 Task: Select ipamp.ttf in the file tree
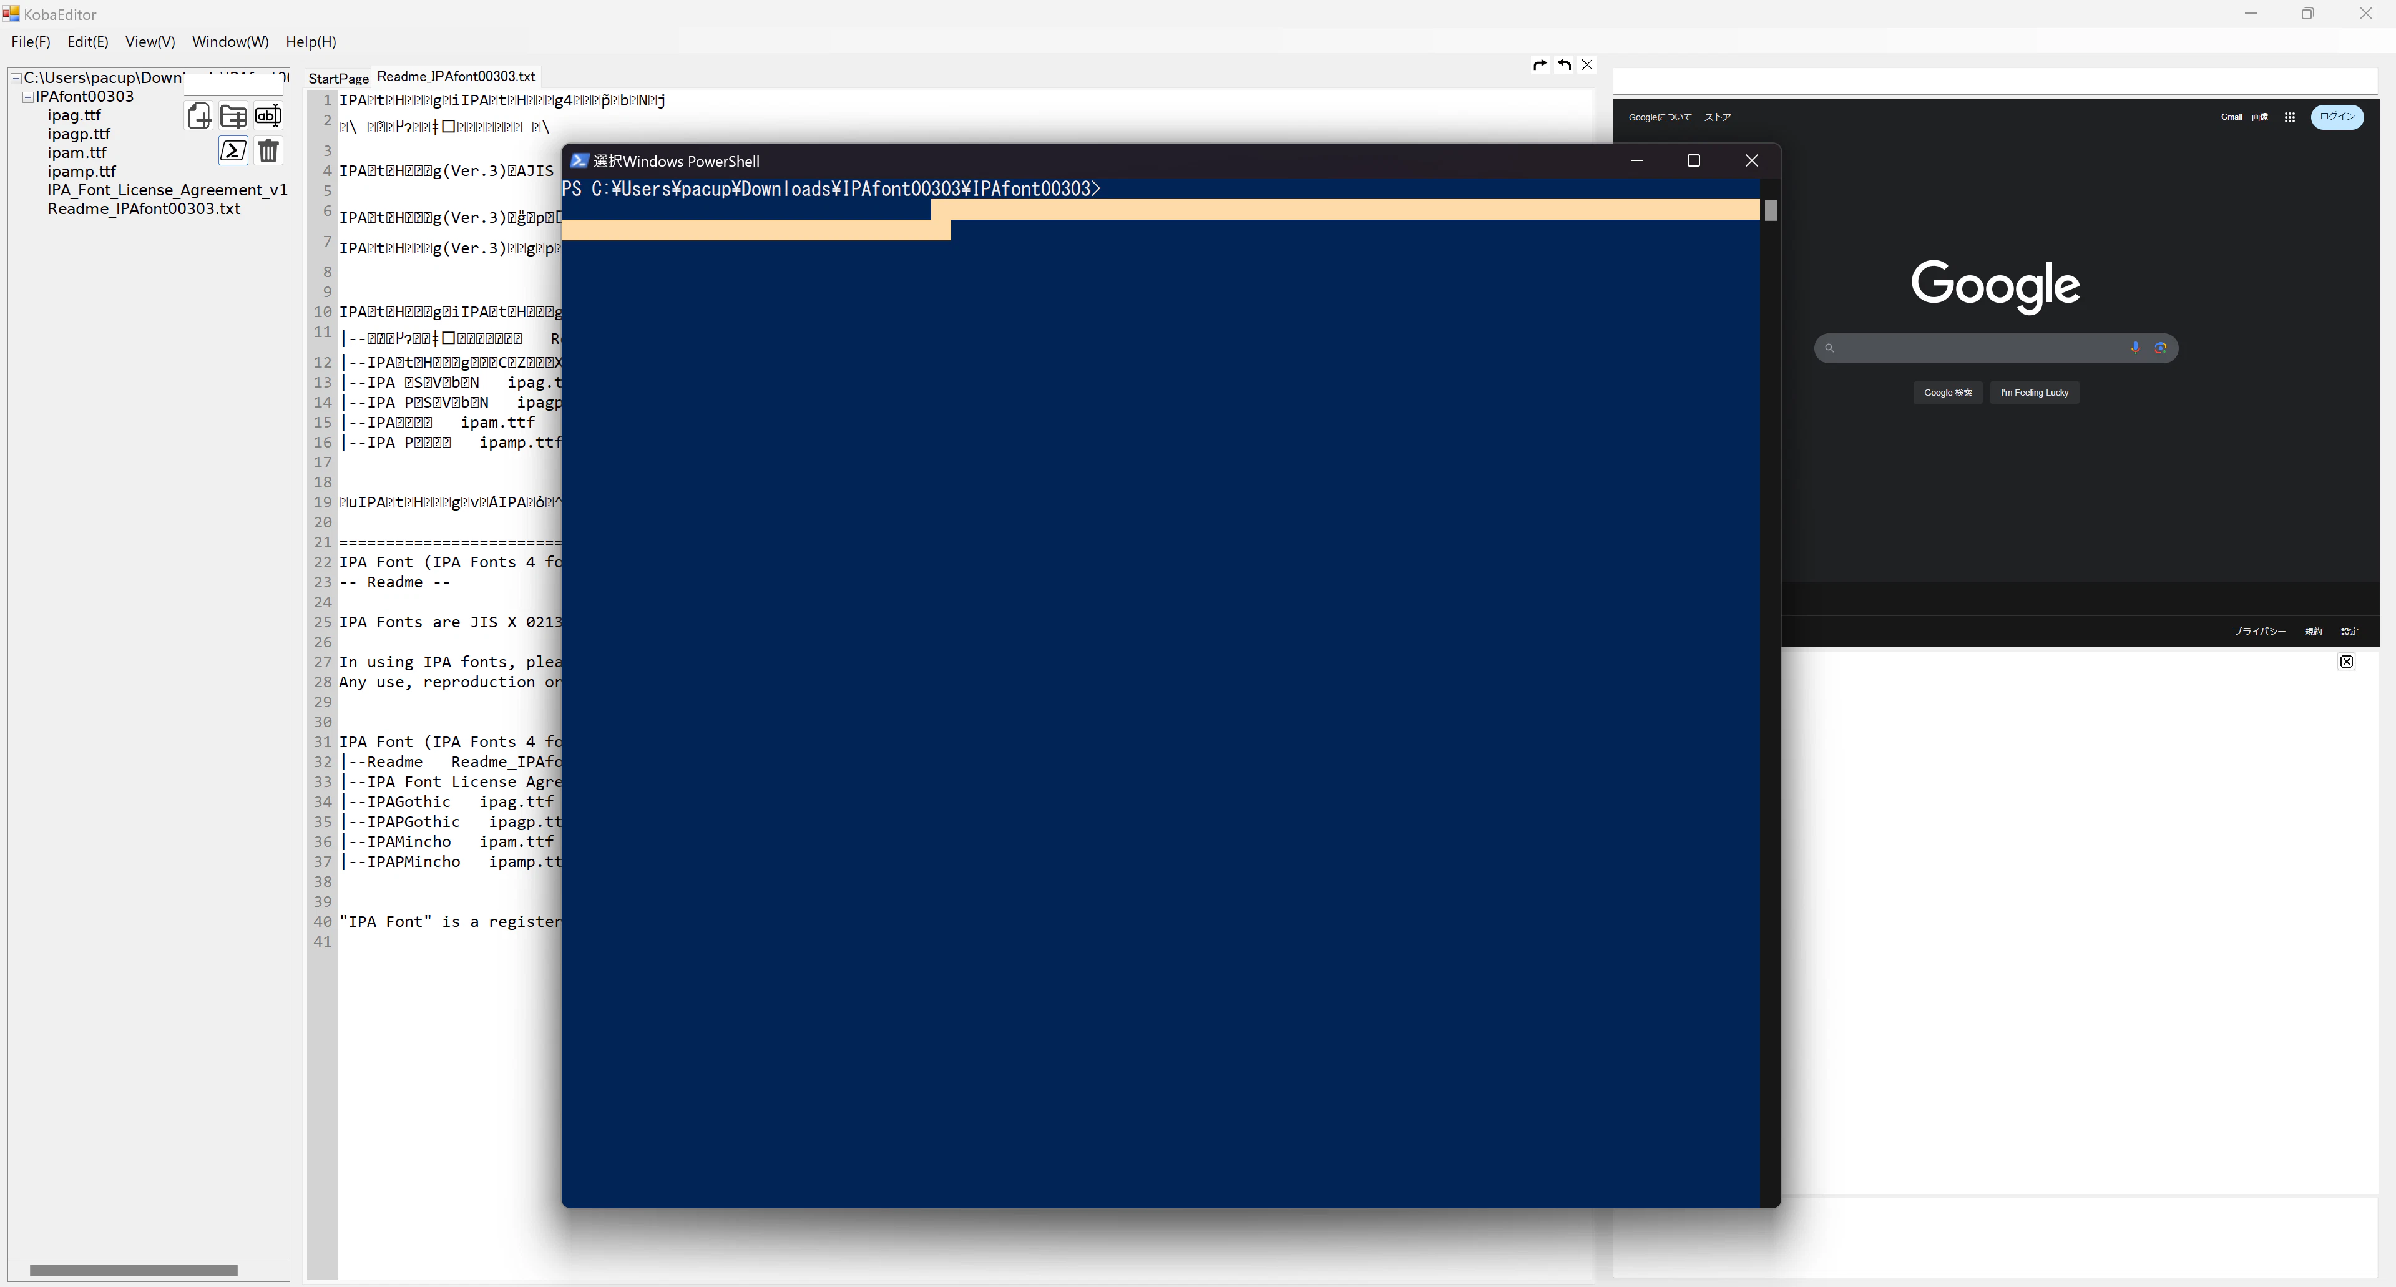tap(82, 171)
